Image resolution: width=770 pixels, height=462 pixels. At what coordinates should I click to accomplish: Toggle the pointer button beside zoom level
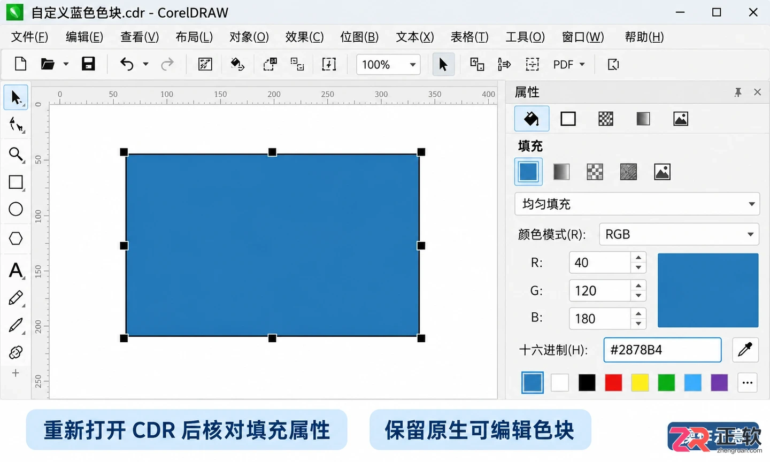tap(443, 64)
